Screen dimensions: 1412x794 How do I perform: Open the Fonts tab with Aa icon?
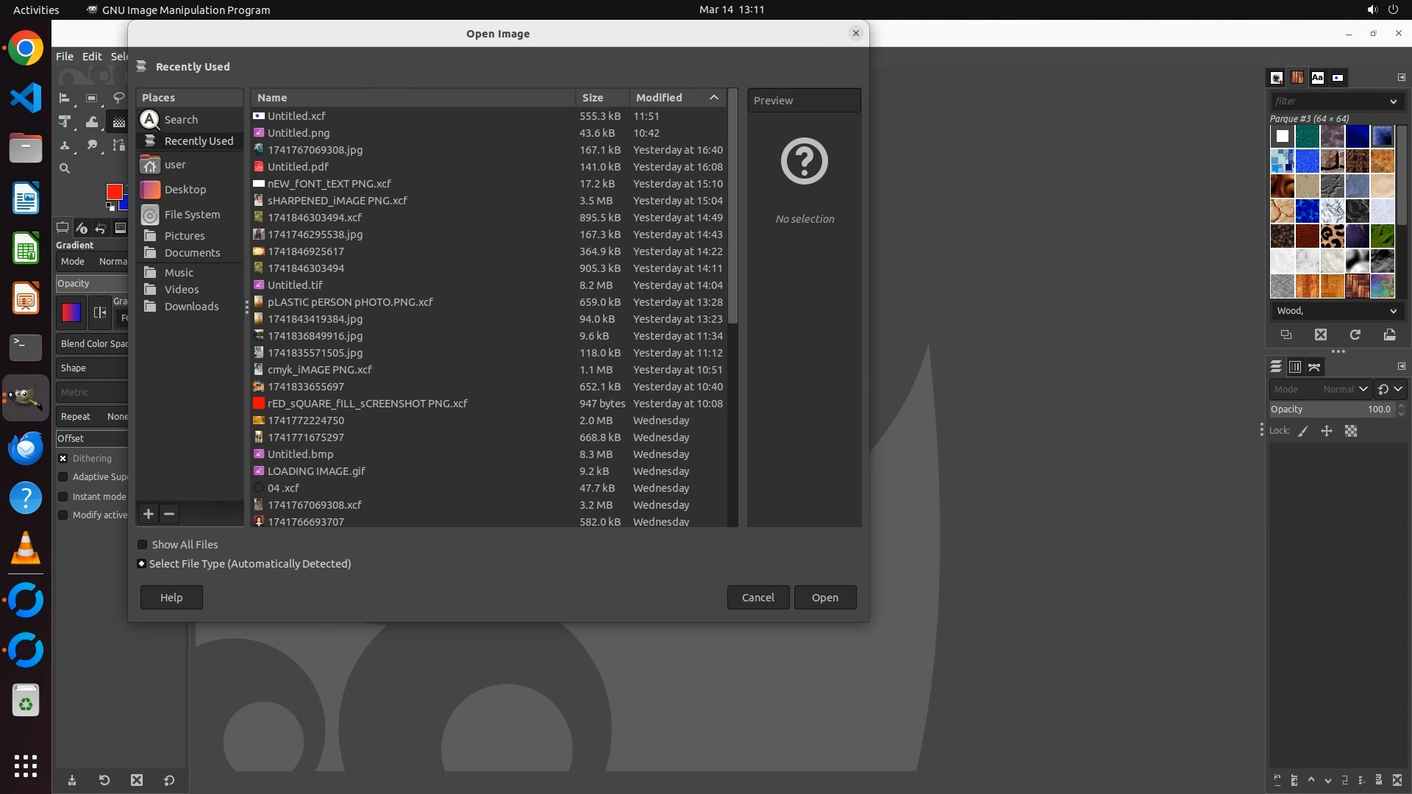point(1317,77)
